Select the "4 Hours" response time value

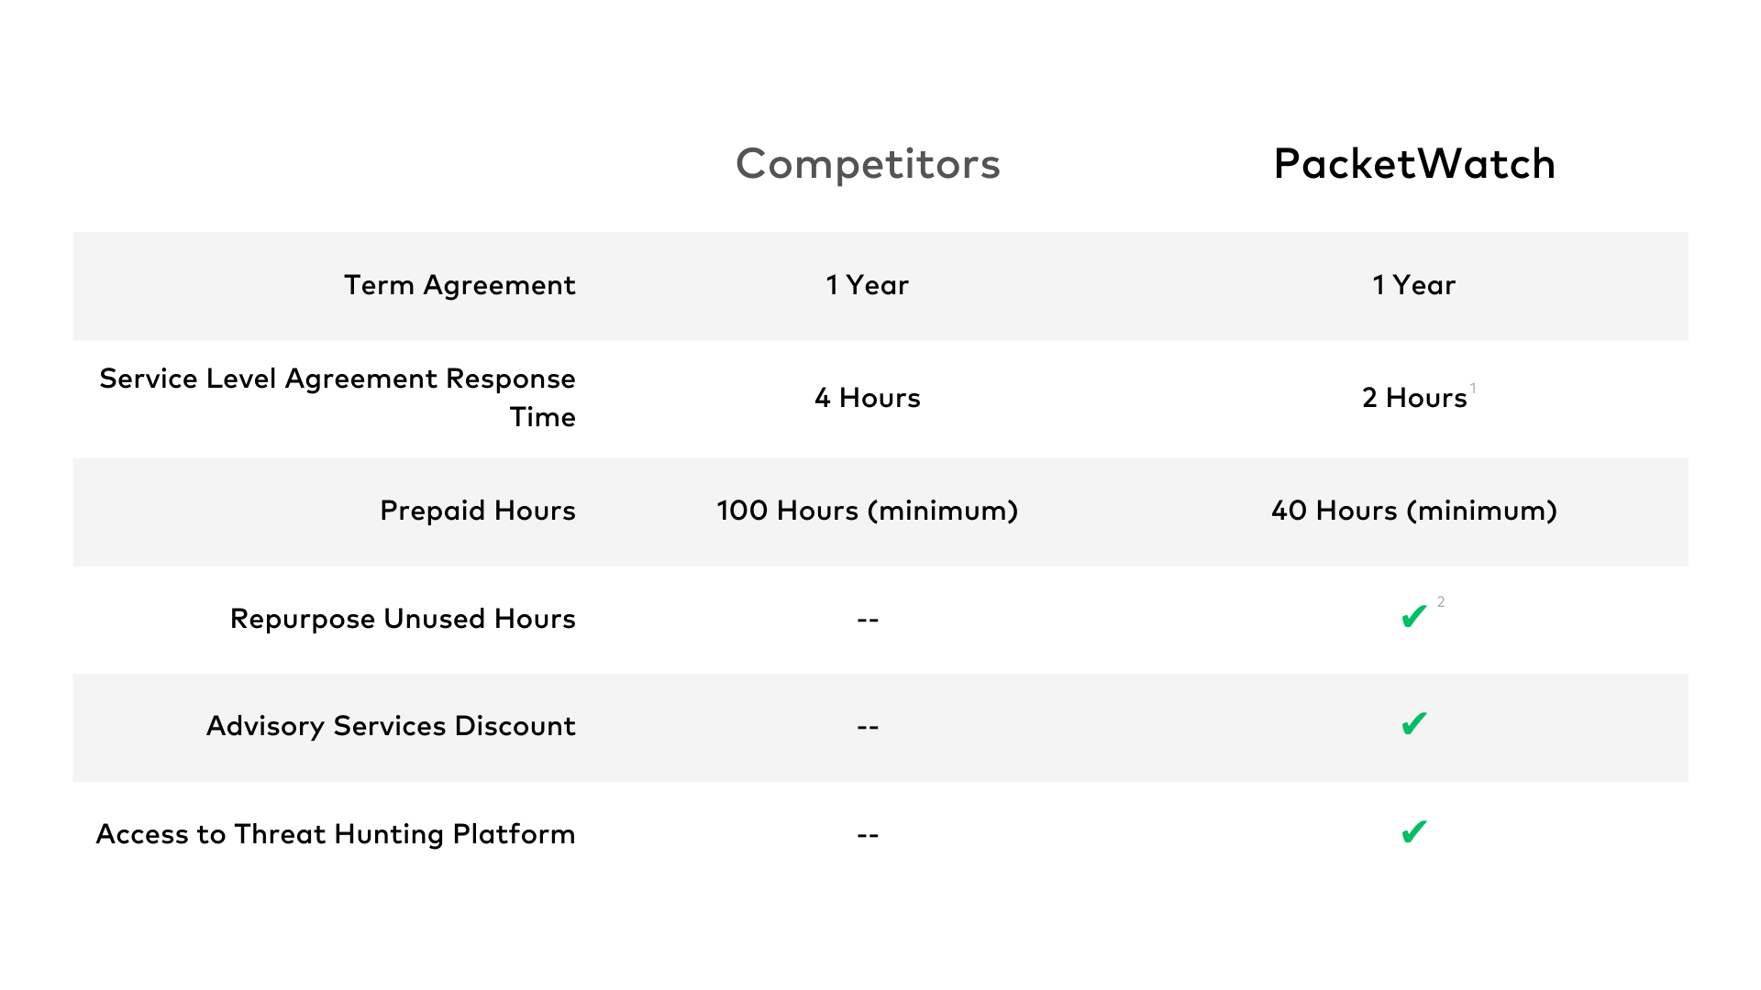(867, 398)
